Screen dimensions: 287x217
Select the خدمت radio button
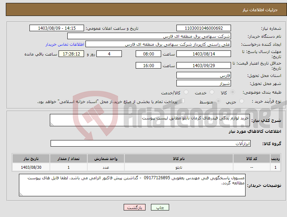coord(212,92)
